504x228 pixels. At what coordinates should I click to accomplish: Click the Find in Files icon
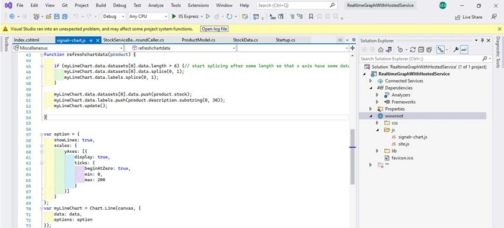(x=245, y=17)
